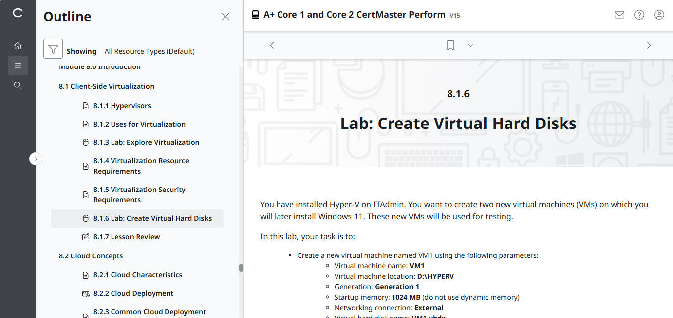Bookmark the current lab page

pyautogui.click(x=450, y=45)
